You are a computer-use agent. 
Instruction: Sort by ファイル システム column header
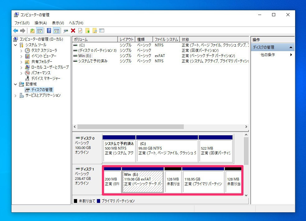point(166,40)
